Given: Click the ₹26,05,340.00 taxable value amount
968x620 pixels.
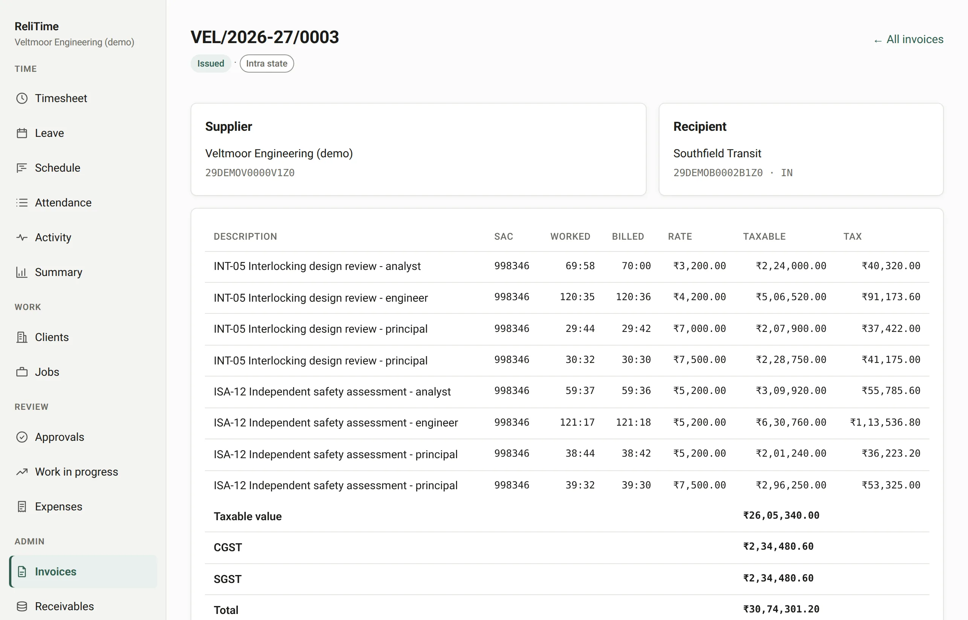Looking at the screenshot, I should coord(781,515).
